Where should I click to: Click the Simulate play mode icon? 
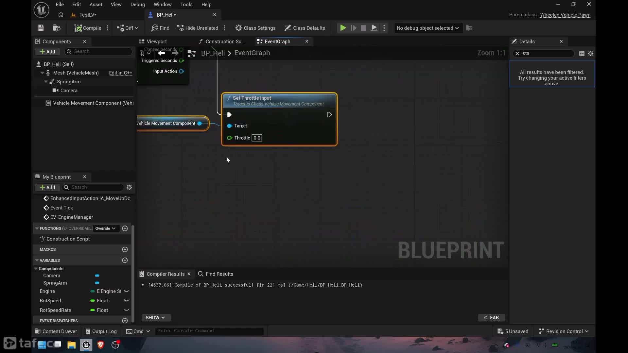(374, 28)
